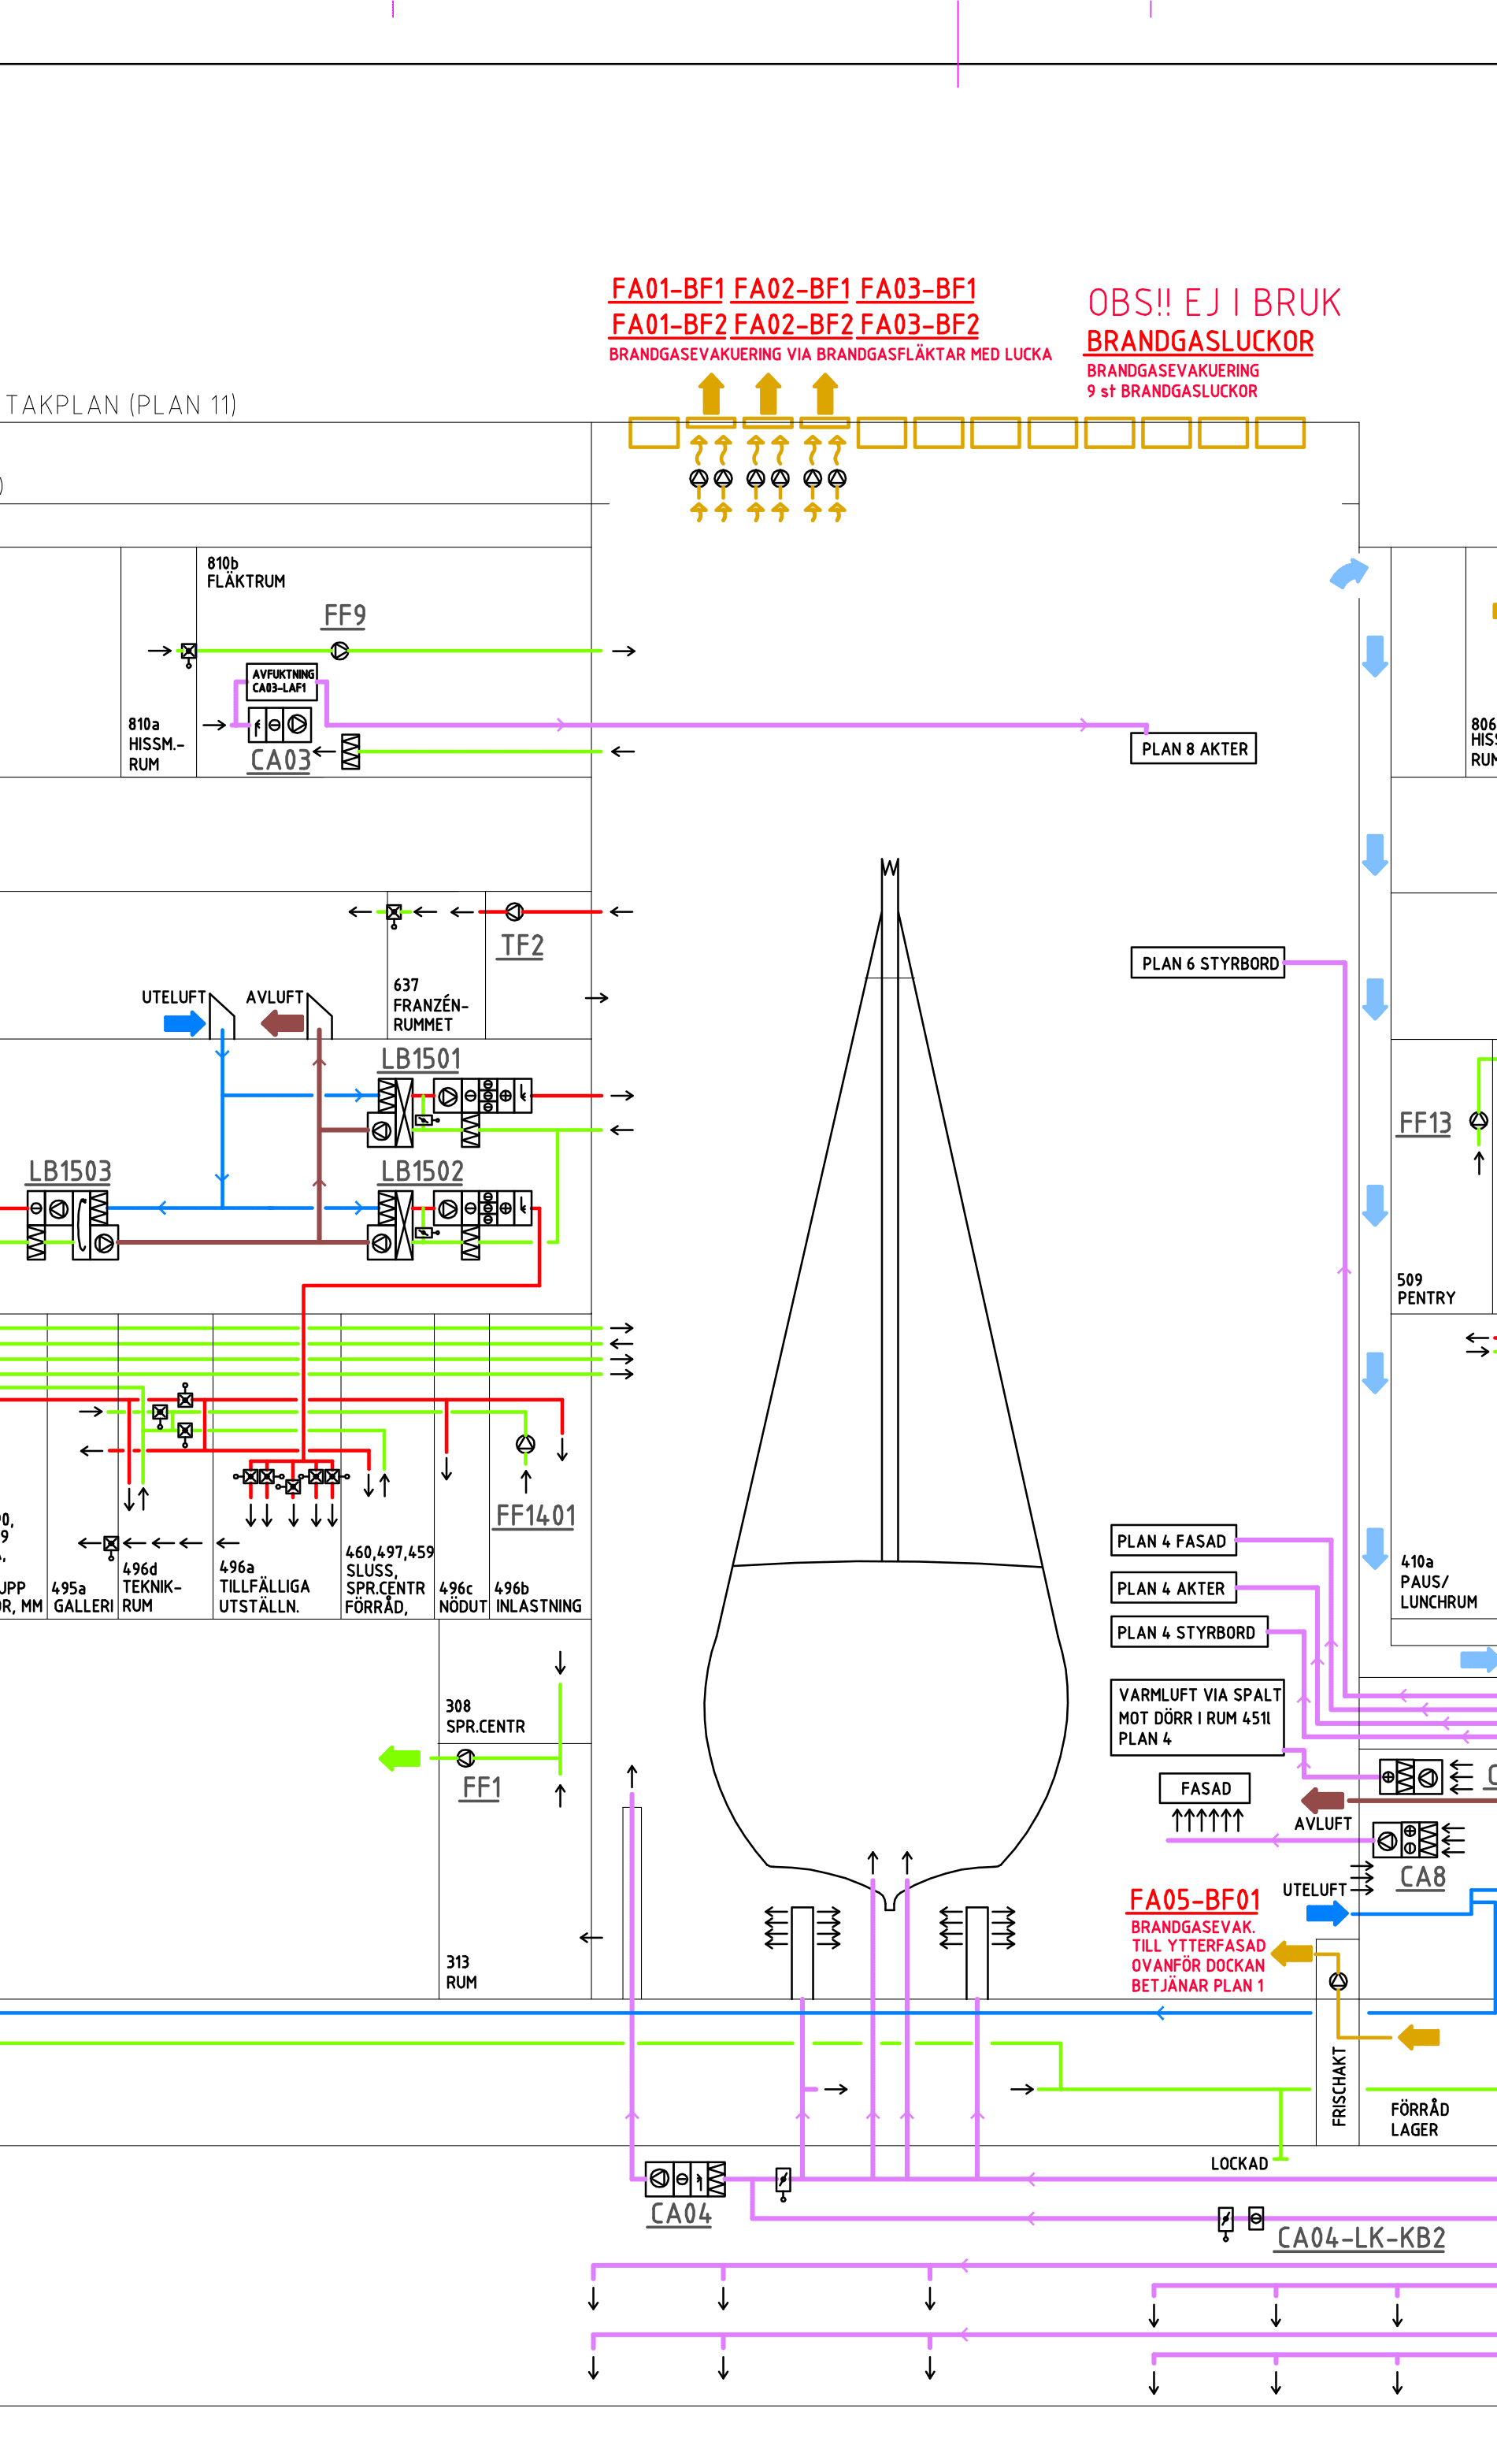
Task: Click the green FF1 exhaust arrow
Action: pos(400,1758)
